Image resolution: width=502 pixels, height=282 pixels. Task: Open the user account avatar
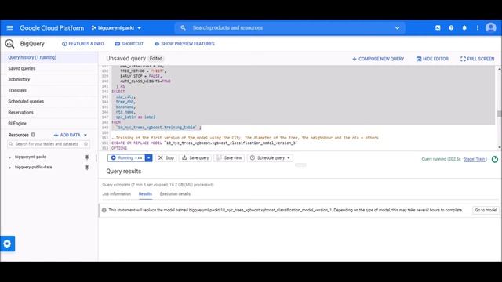click(x=490, y=28)
